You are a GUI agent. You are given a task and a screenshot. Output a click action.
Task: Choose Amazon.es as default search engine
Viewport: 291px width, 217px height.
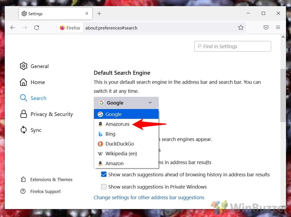pyautogui.click(x=126, y=124)
